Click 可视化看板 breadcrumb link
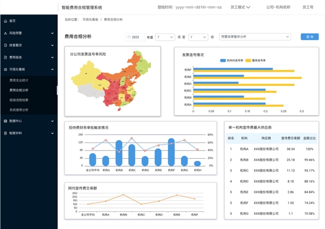 tap(90, 19)
